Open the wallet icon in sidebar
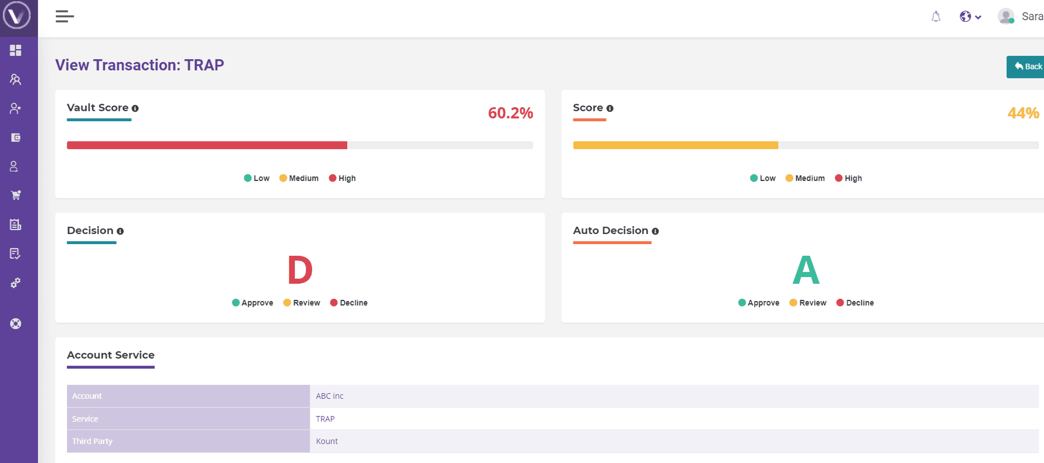Screen dimensions: 1044x463 pyautogui.click(x=16, y=137)
